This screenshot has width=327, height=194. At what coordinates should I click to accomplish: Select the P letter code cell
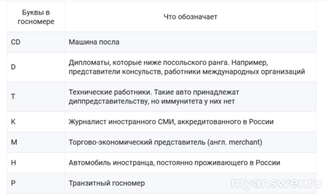[13, 183]
